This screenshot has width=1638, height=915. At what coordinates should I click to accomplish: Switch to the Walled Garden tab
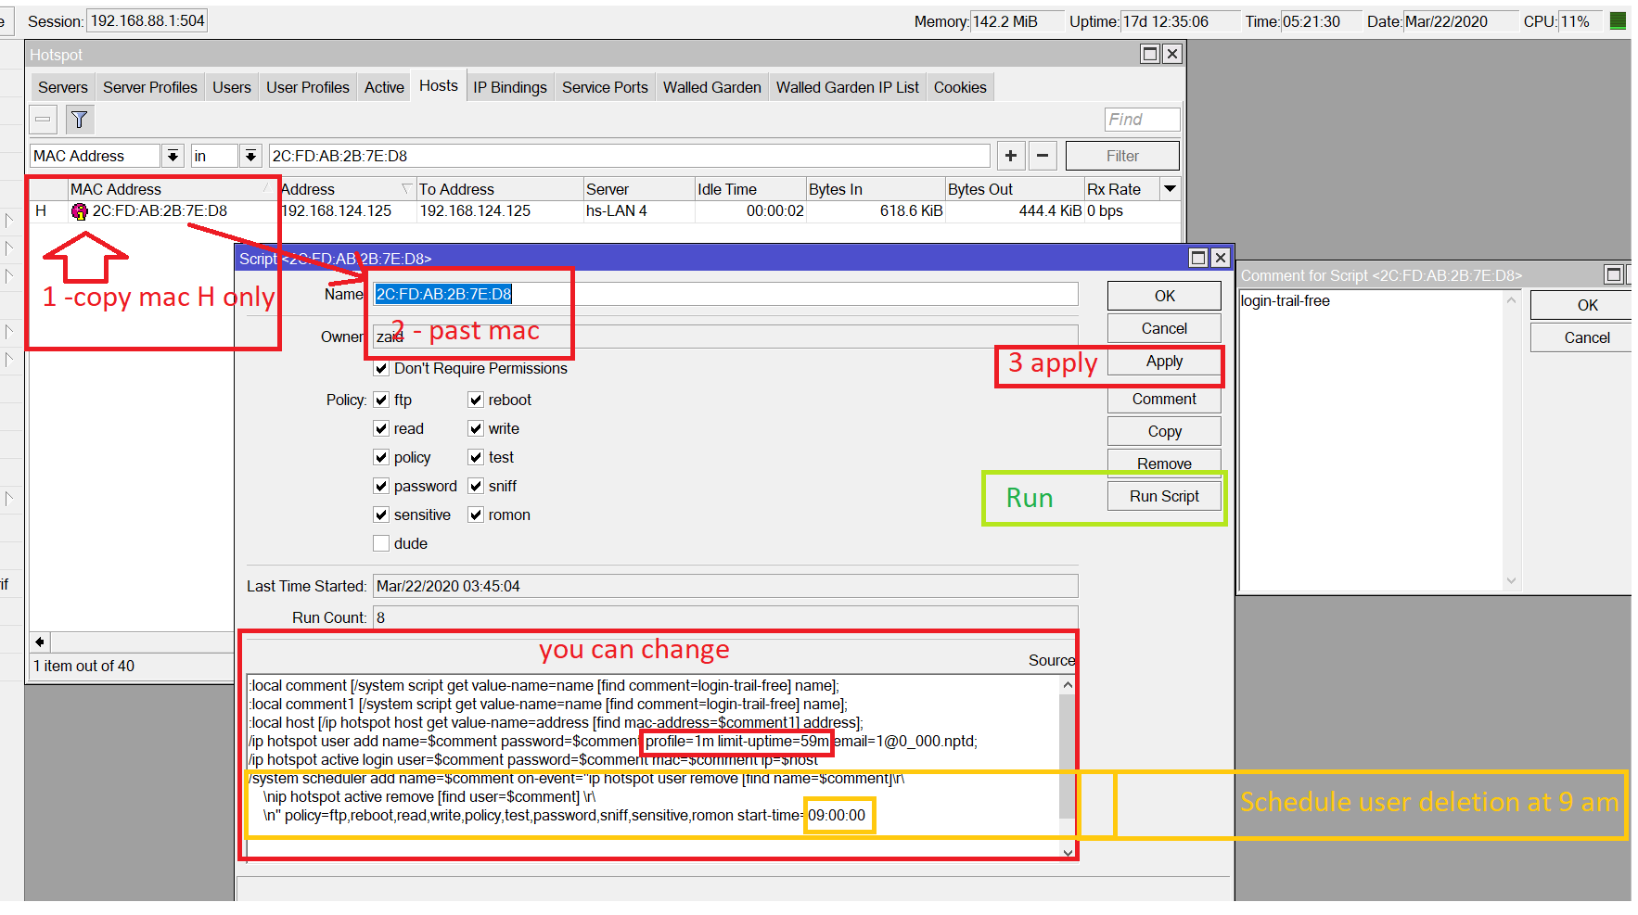click(x=711, y=87)
